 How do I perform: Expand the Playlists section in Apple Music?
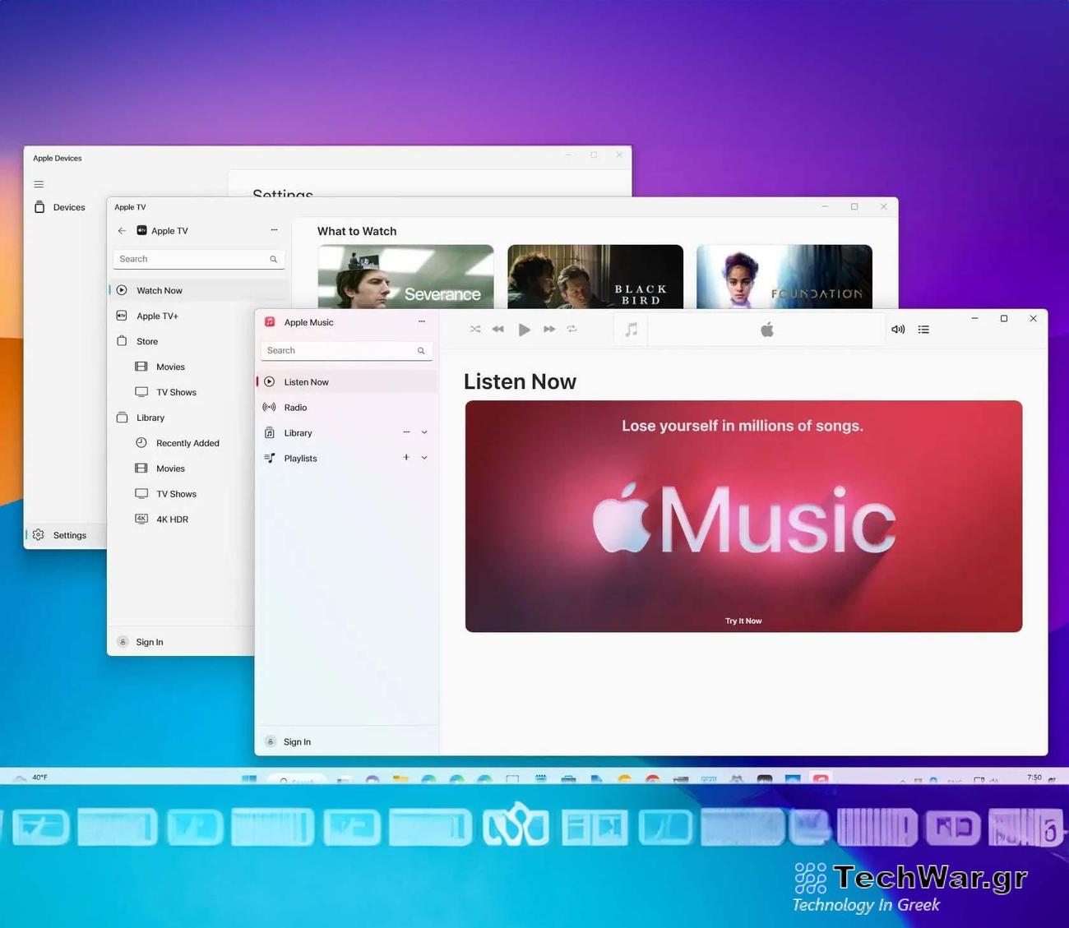click(424, 458)
